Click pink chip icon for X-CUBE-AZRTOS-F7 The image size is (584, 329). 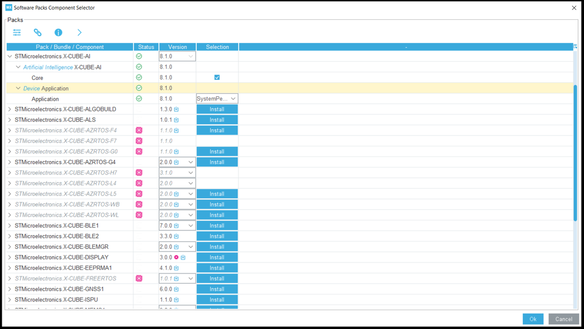(x=139, y=141)
